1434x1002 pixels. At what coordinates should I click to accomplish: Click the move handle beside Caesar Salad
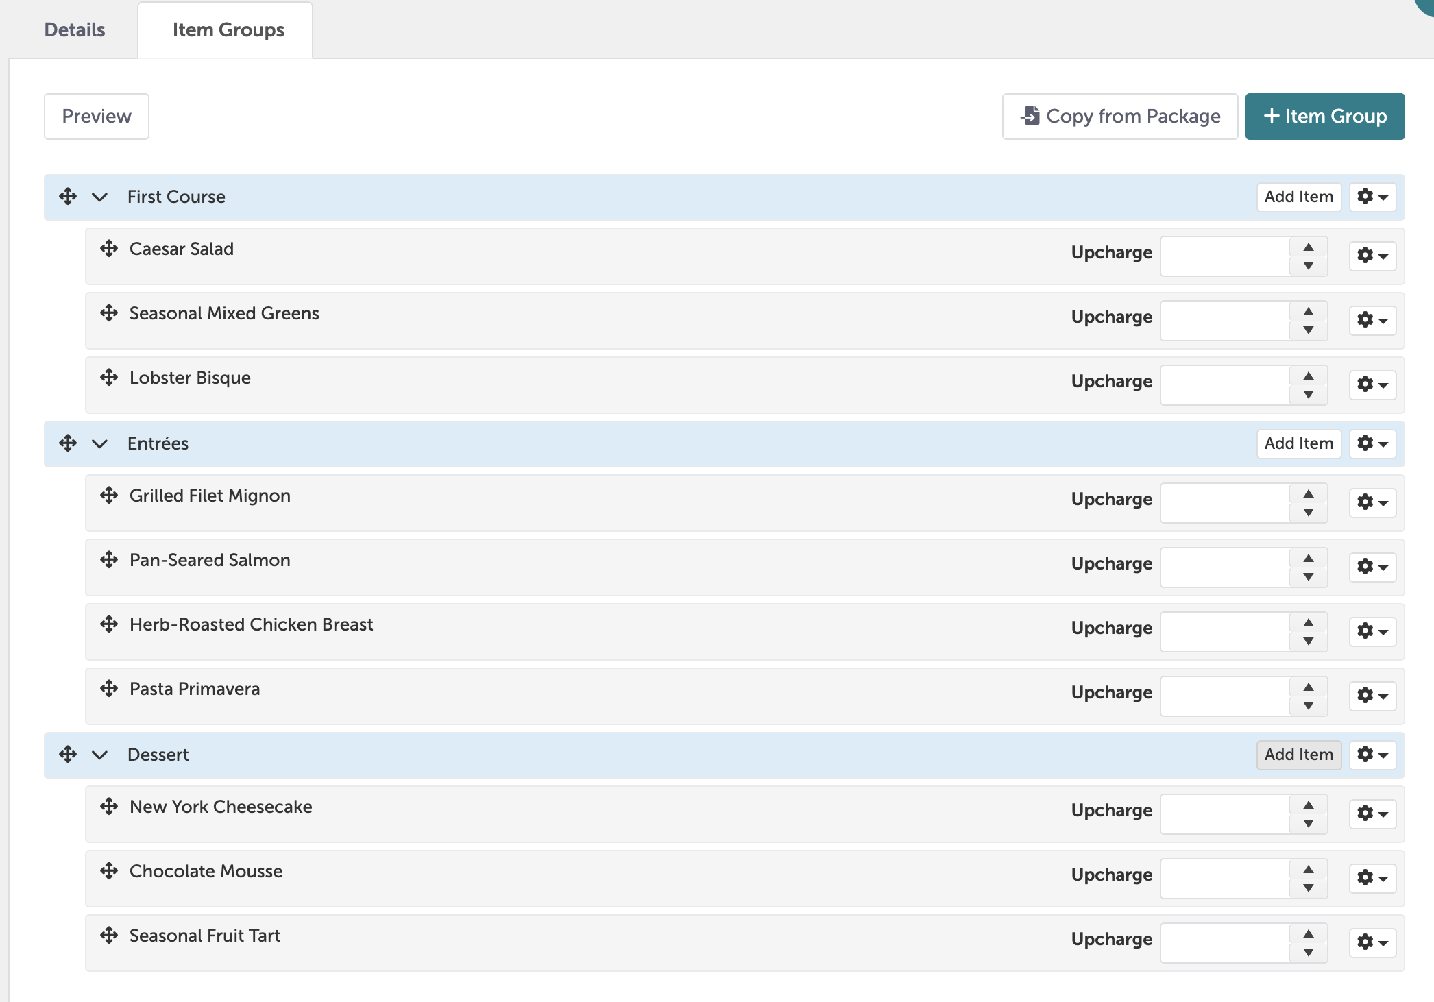(x=109, y=249)
